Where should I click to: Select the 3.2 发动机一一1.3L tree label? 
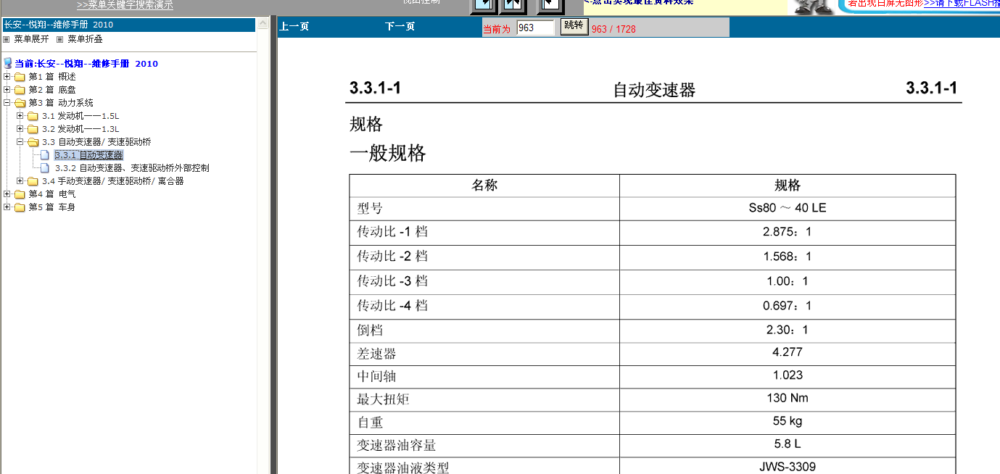[x=80, y=129]
